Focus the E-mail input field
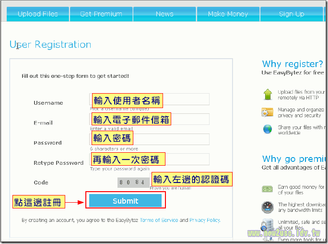Image resolution: width=328 pixels, height=244 pixels. [x=149, y=119]
